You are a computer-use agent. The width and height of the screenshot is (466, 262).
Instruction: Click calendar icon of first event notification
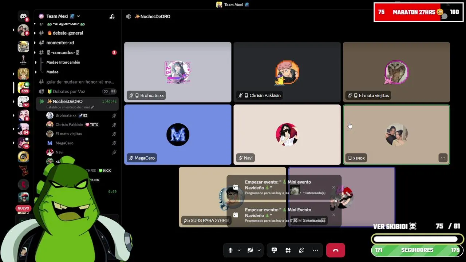point(236,187)
